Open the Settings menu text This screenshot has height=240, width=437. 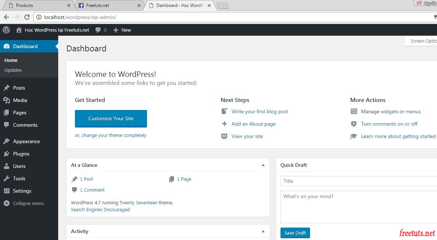[22, 191]
